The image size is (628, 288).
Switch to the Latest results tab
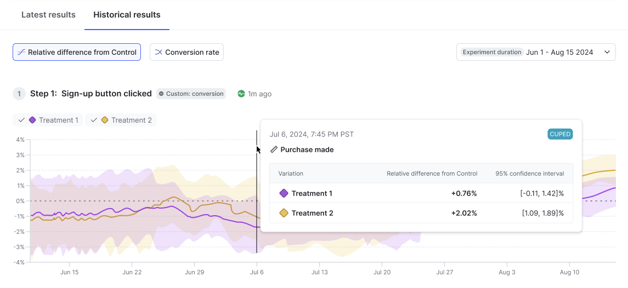48,15
